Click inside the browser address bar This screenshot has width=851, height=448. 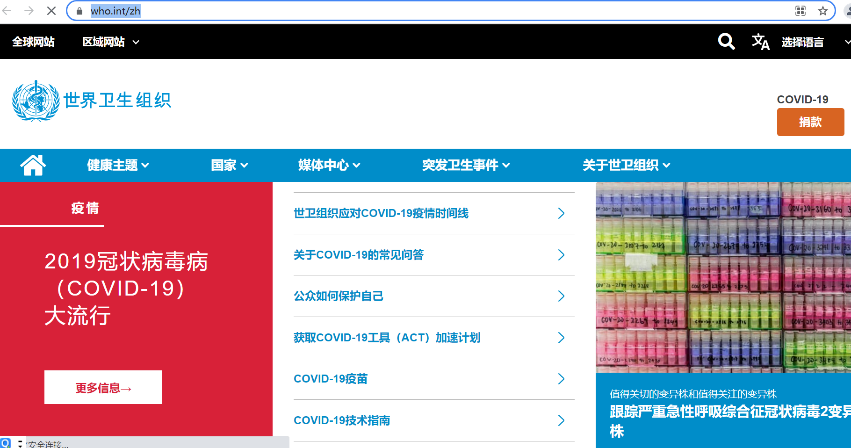pyautogui.click(x=234, y=11)
